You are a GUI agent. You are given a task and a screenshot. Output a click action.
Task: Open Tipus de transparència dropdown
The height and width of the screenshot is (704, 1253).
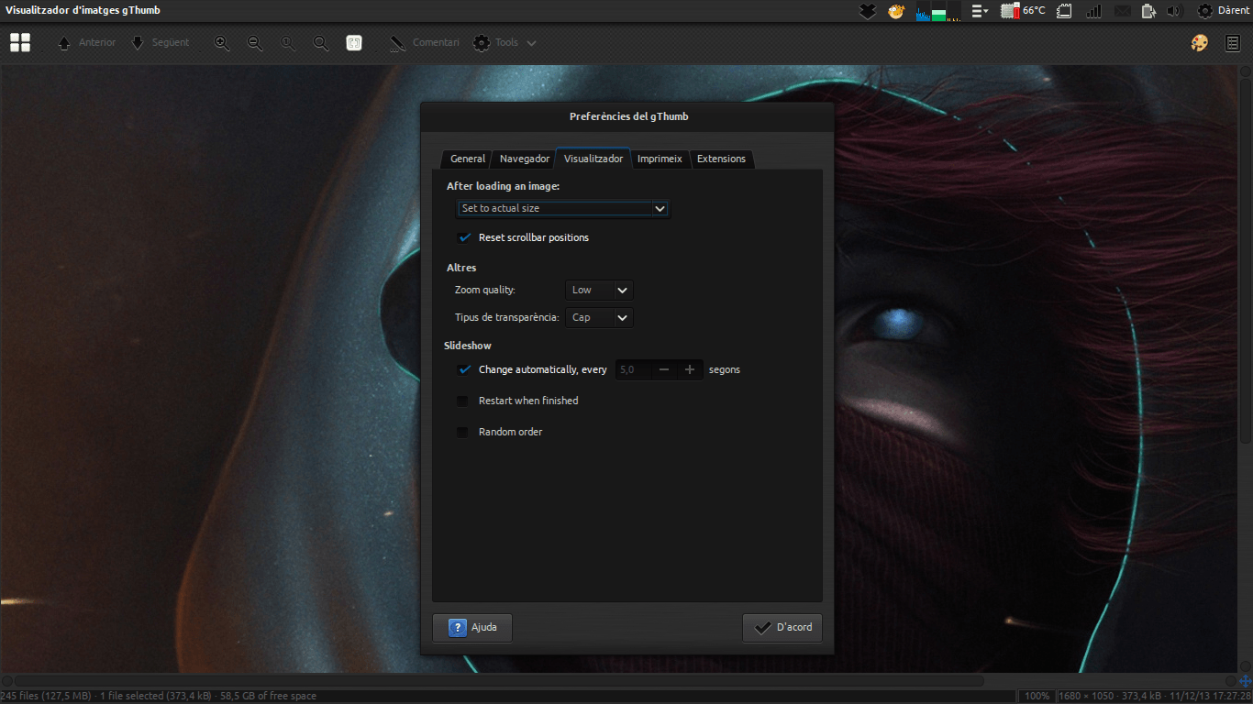pos(599,317)
